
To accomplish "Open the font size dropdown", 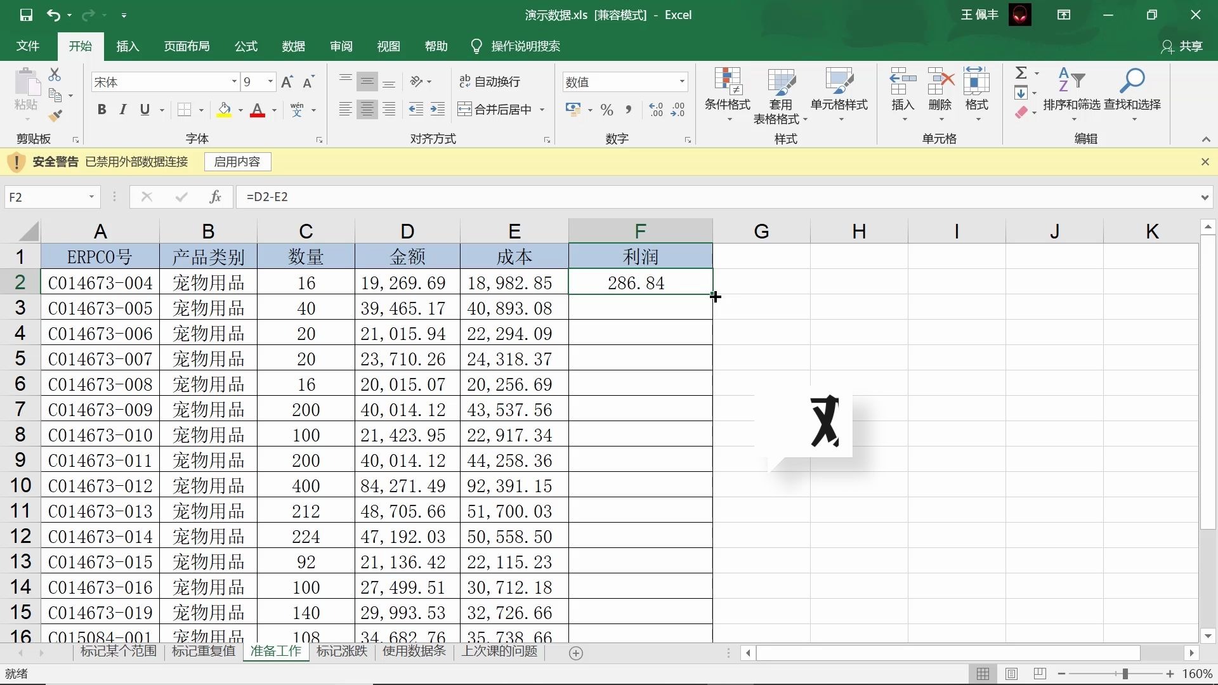I will tap(271, 82).
